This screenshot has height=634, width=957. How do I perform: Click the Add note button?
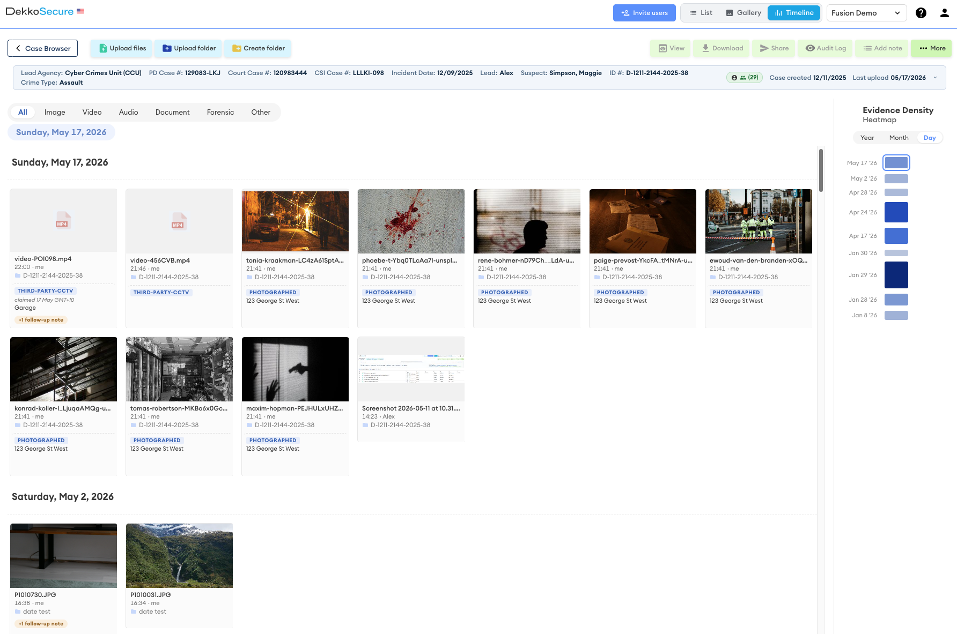coord(882,48)
